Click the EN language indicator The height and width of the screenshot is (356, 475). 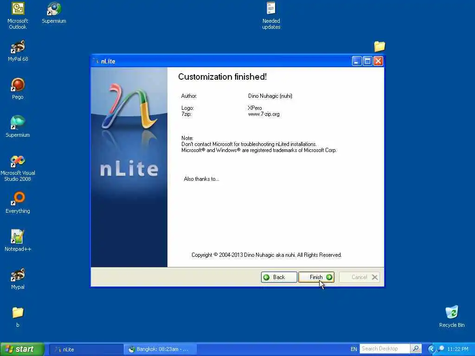coord(353,349)
